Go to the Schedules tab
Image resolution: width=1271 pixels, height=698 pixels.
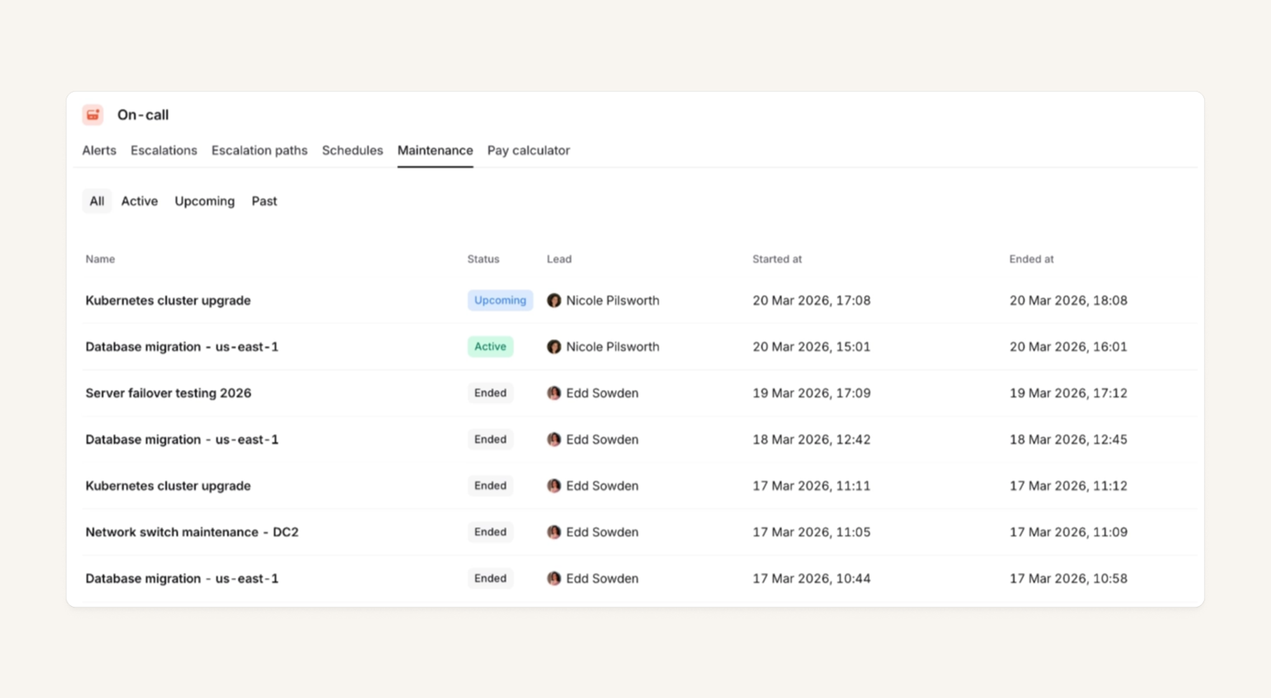[x=352, y=151]
